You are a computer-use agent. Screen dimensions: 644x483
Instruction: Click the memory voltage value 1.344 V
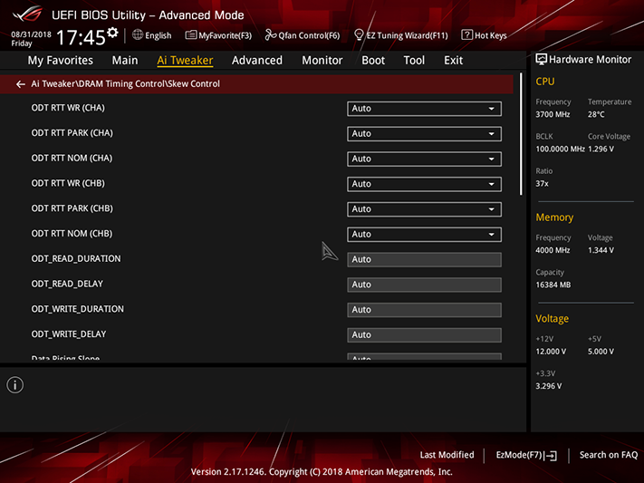click(601, 250)
